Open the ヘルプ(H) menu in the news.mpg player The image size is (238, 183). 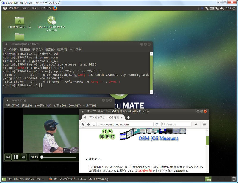coord(90,106)
